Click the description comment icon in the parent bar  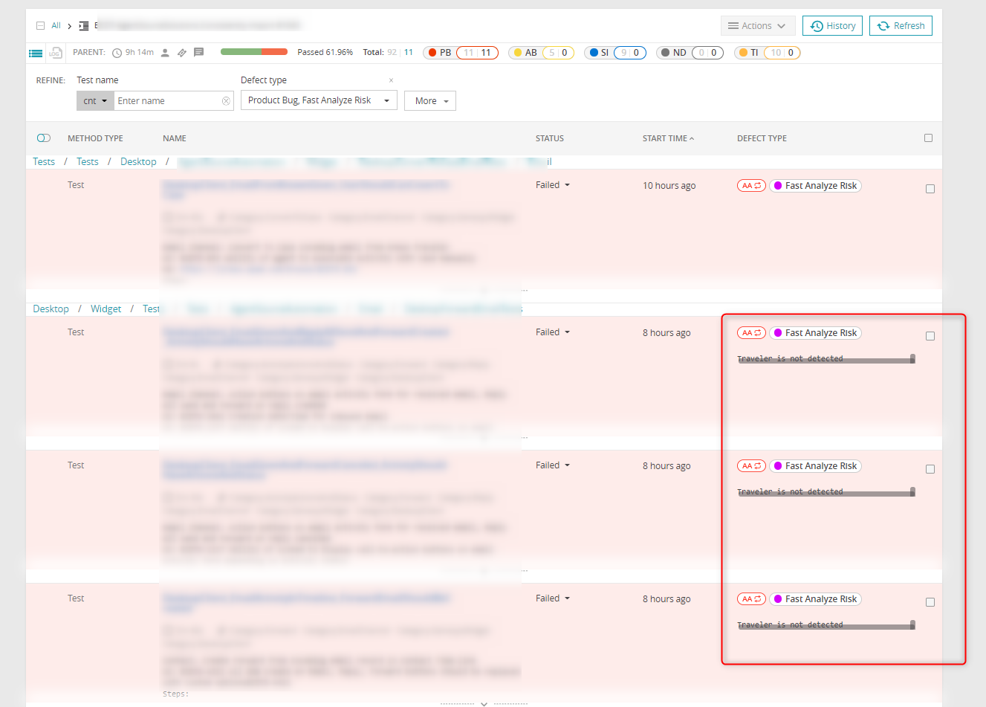pyautogui.click(x=198, y=53)
